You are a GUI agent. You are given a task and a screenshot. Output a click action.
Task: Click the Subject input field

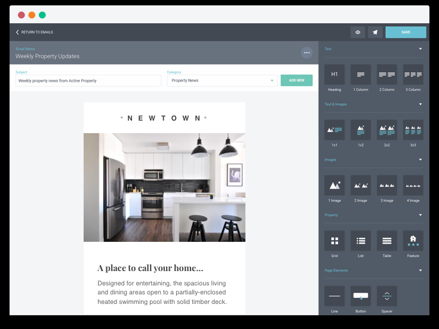click(88, 81)
